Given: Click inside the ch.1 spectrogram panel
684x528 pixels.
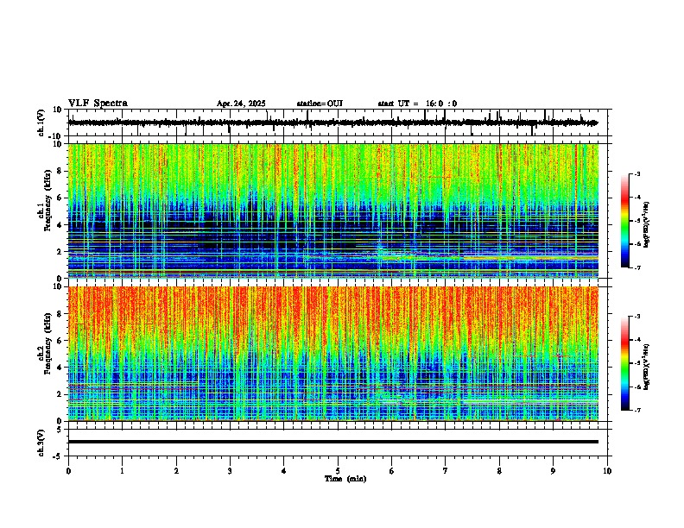Looking at the screenshot, I should [x=333, y=211].
